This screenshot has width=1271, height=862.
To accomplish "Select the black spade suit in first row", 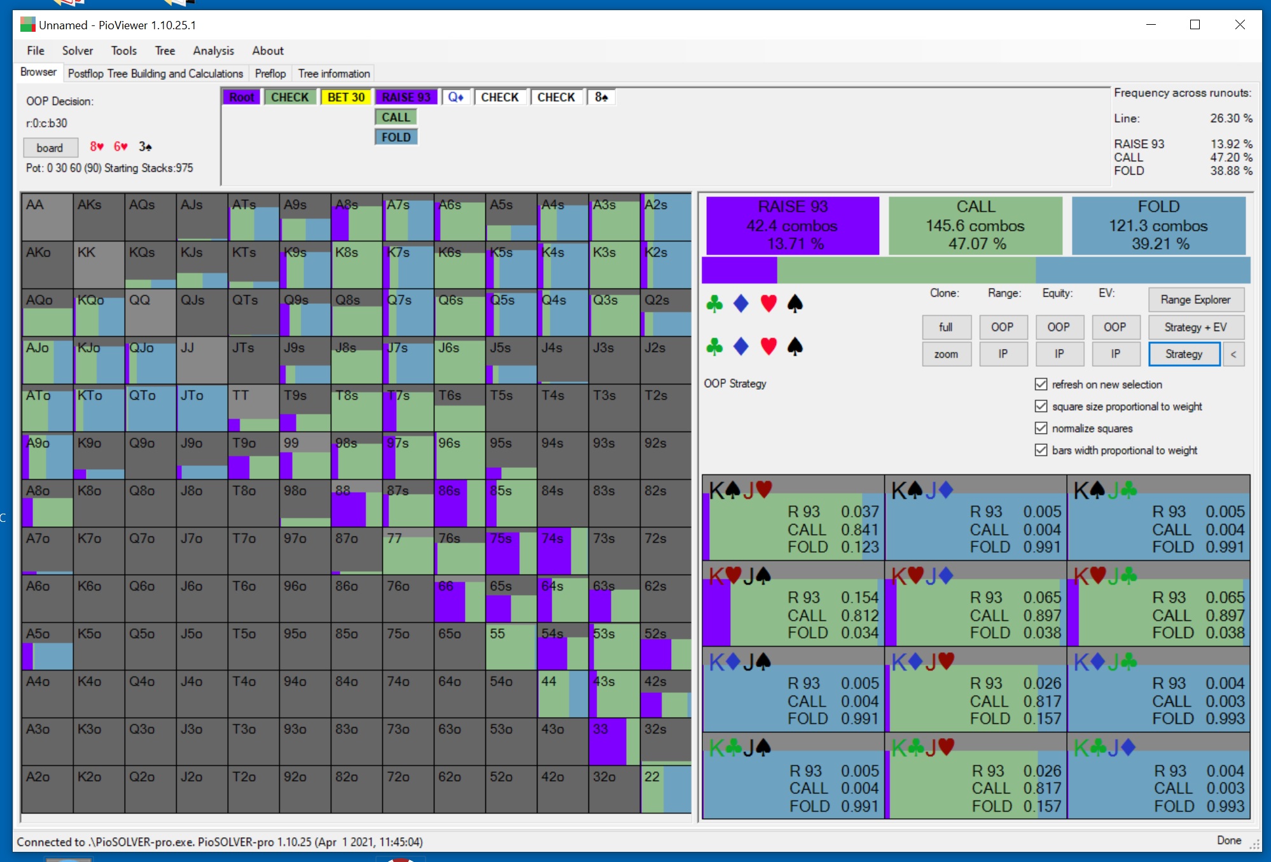I will (x=795, y=304).
